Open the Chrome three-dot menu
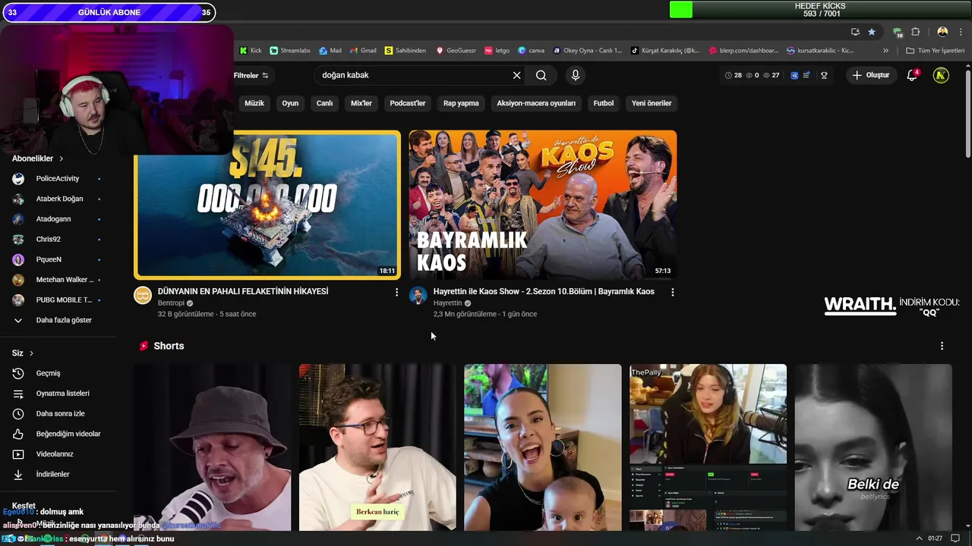 point(960,31)
